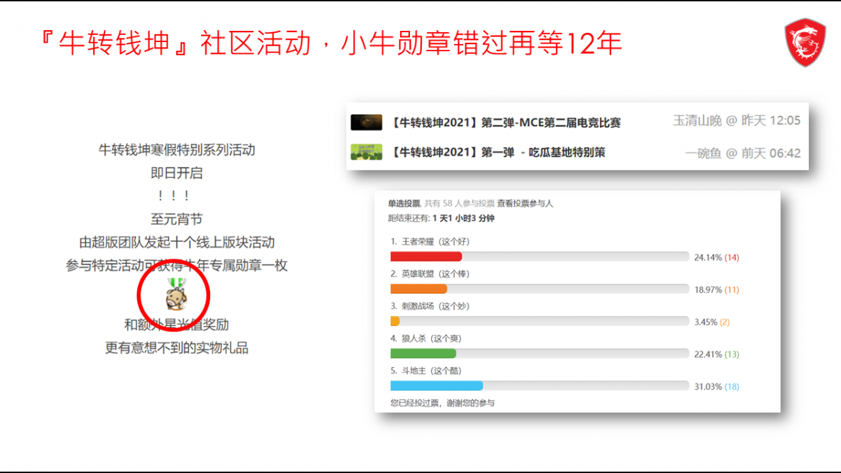This screenshot has width=841, height=473.
Task: Open thread 第一弹 - 吃瓜基地特别策
Action: click(498, 153)
